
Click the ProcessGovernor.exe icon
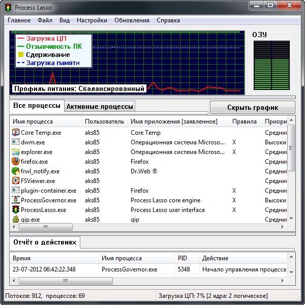[x=15, y=200]
